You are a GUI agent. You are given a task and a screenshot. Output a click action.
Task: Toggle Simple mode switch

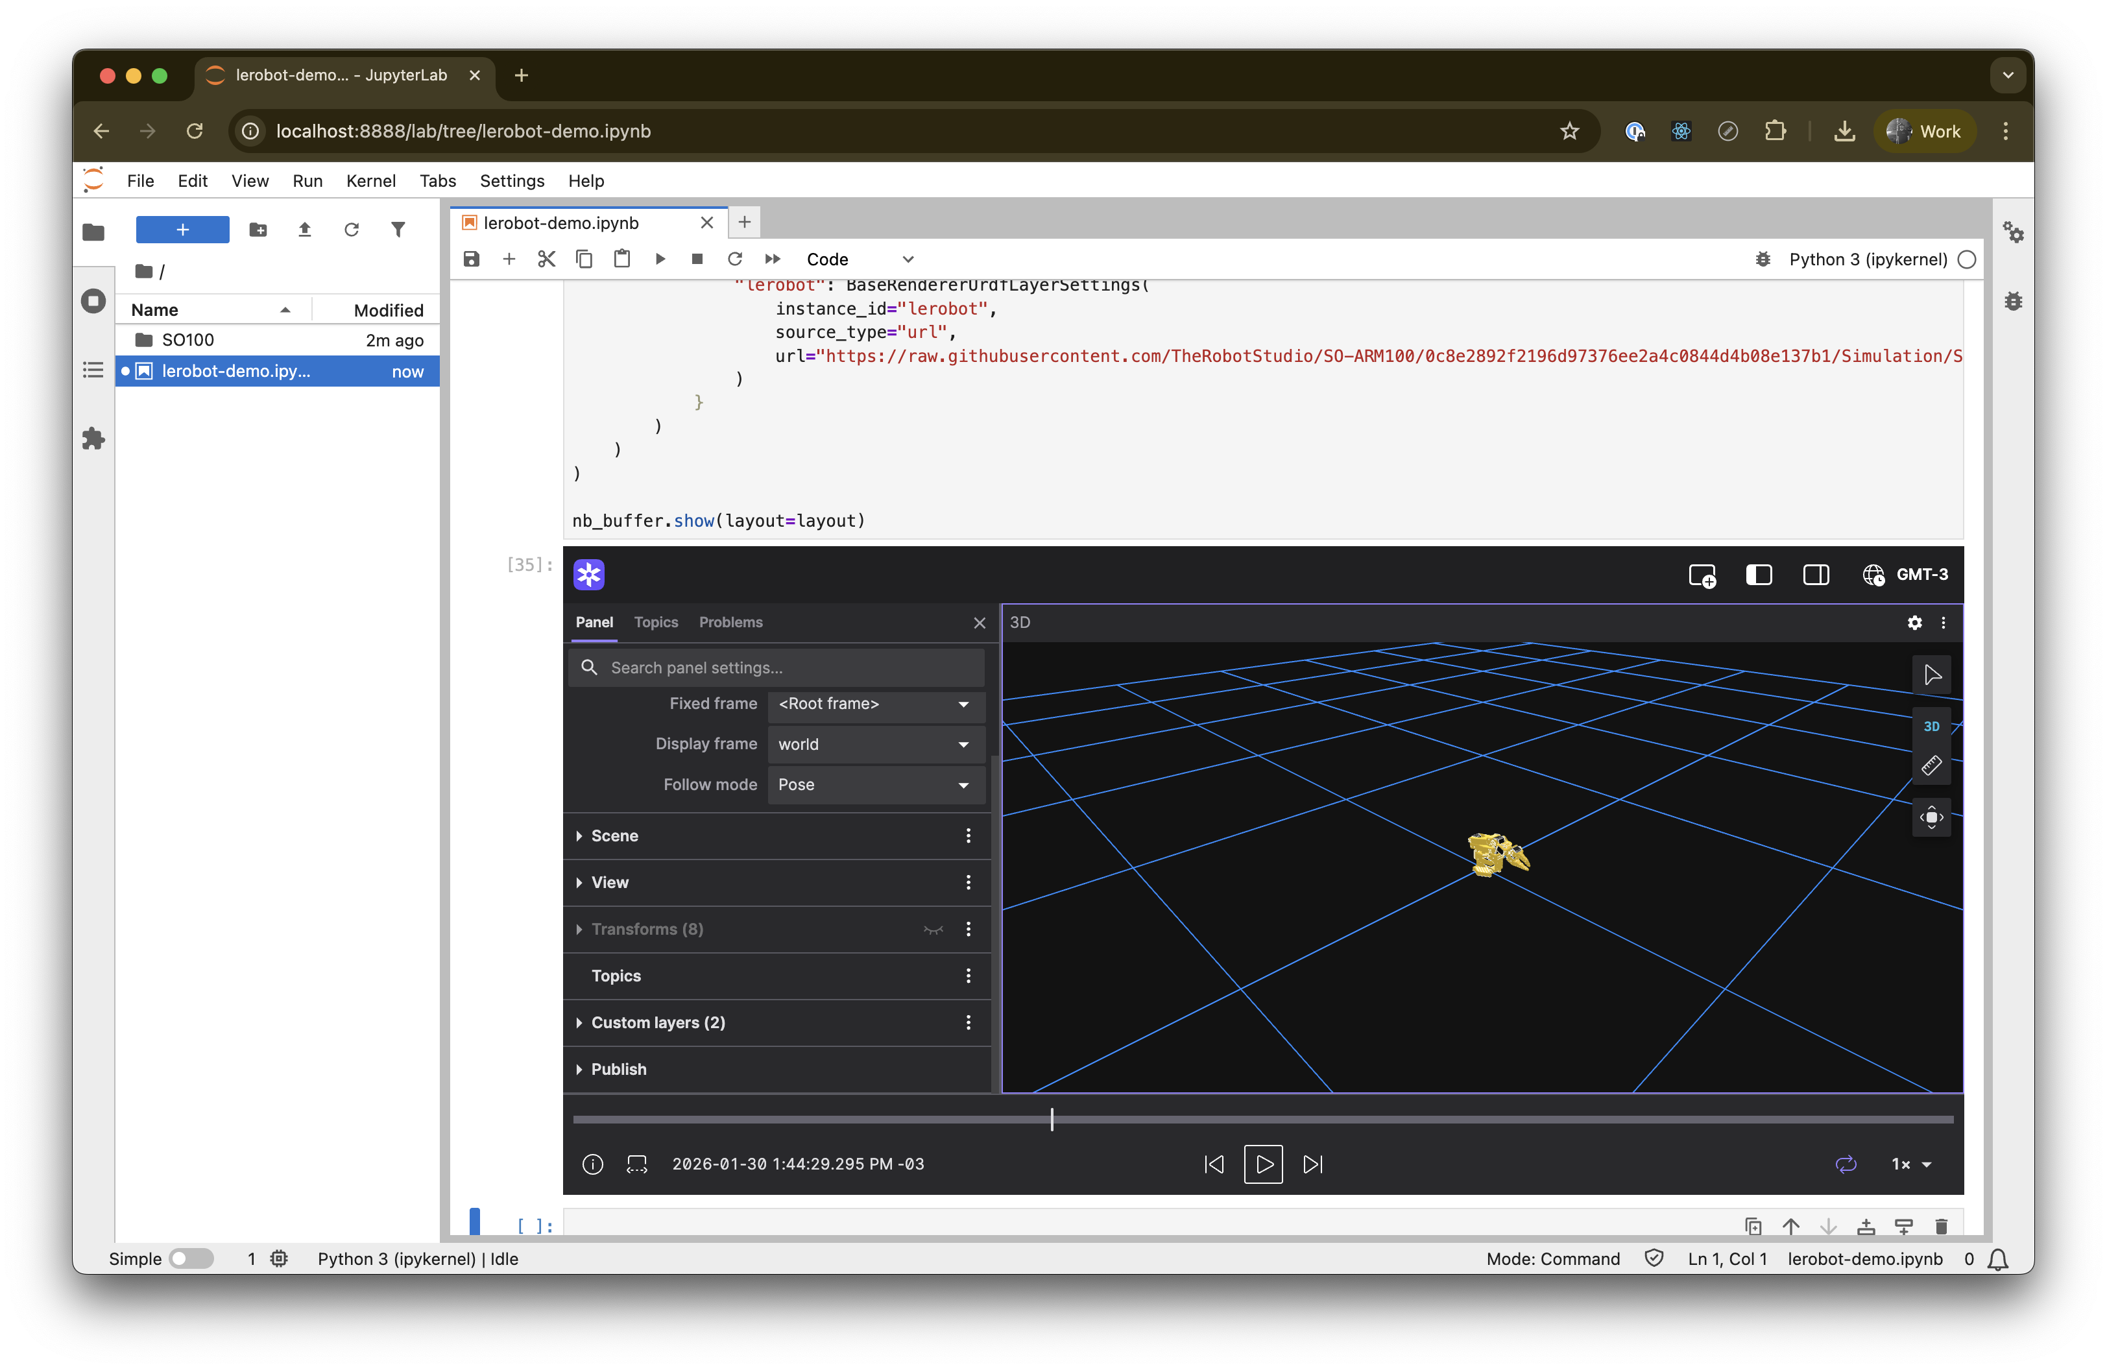[191, 1258]
